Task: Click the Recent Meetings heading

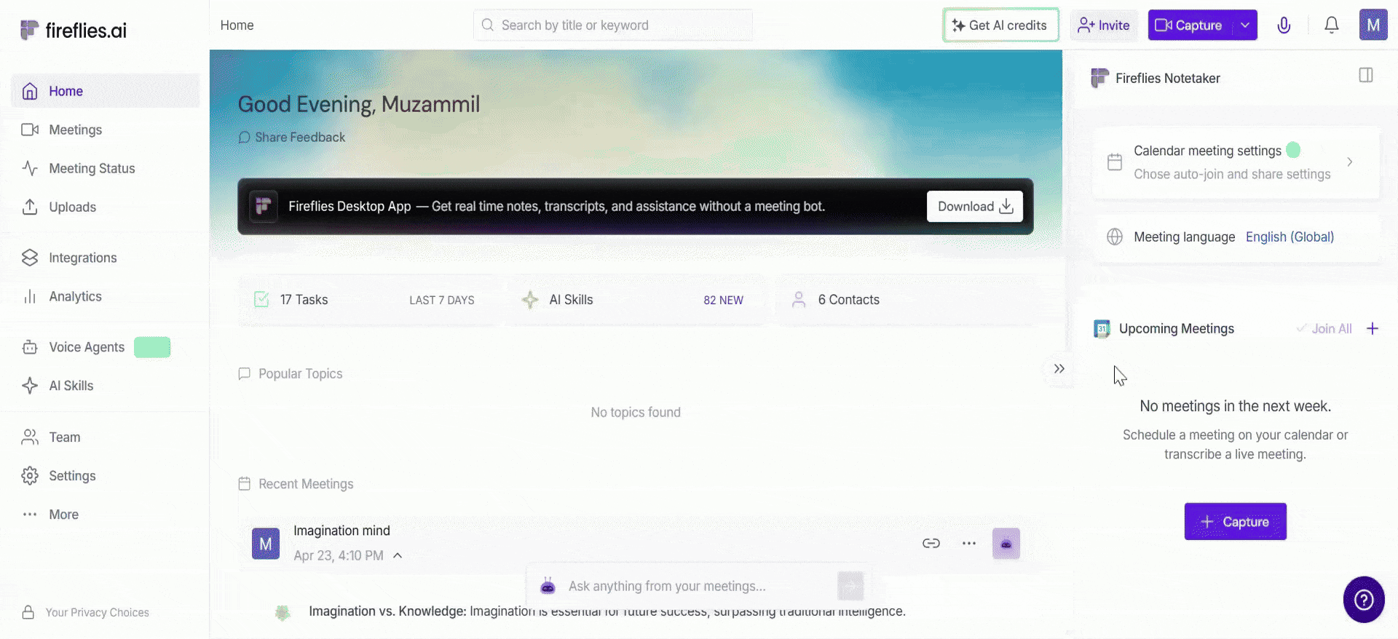Action: coord(306,485)
